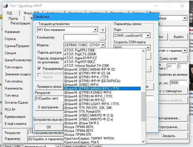The width and height of the screenshot is (193, 147).
Task: Click the ± button beside device name
Action: pos(103,30)
